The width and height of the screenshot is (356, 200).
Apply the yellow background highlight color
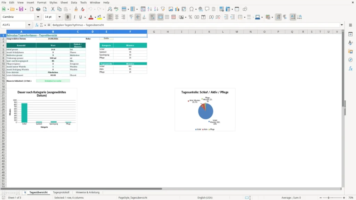point(99,17)
